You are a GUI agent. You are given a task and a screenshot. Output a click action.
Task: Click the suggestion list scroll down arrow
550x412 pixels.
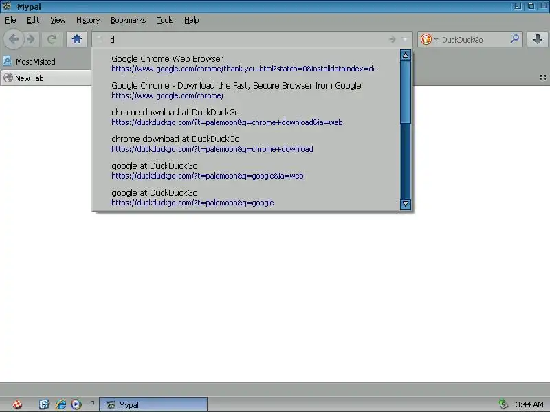(x=406, y=204)
